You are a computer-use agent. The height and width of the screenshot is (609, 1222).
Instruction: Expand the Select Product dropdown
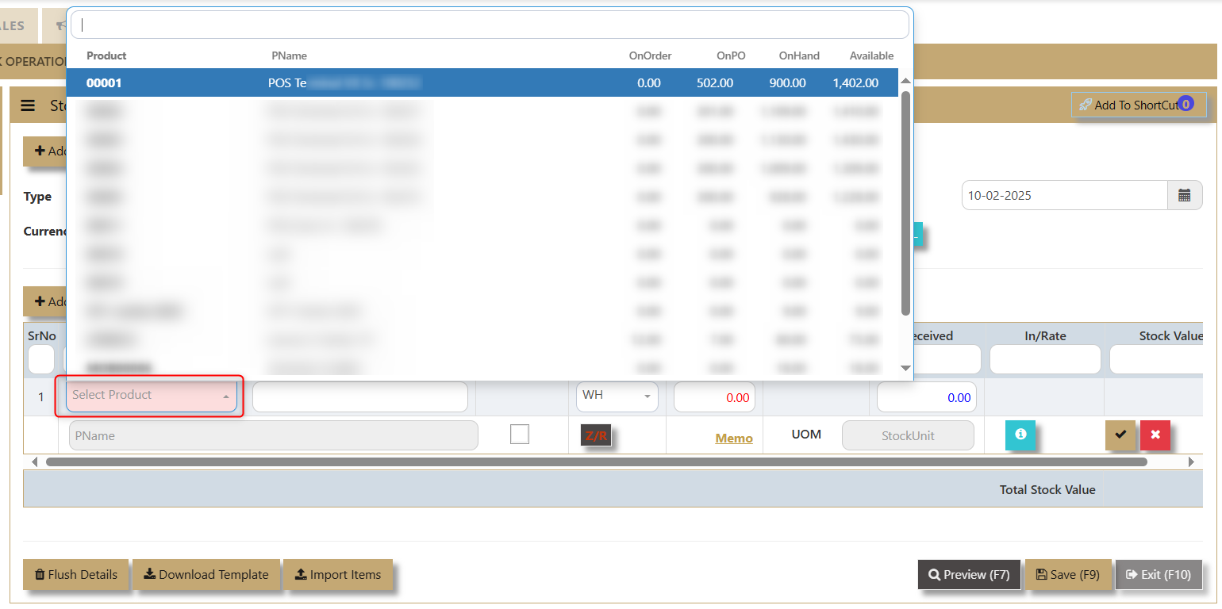tap(151, 395)
